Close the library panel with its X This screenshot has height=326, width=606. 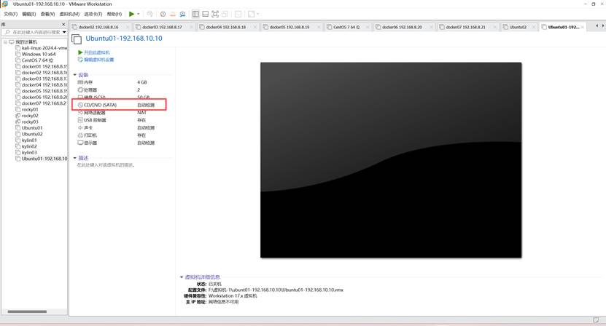[63, 24]
